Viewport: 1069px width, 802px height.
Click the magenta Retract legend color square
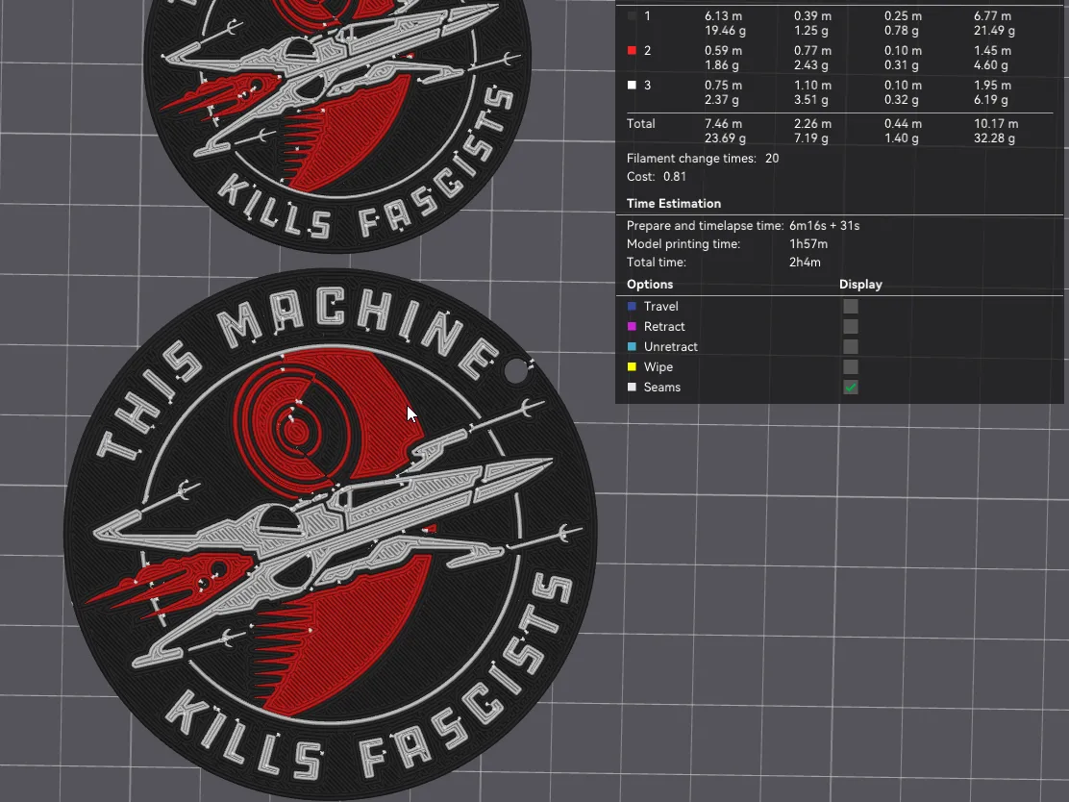click(x=632, y=327)
